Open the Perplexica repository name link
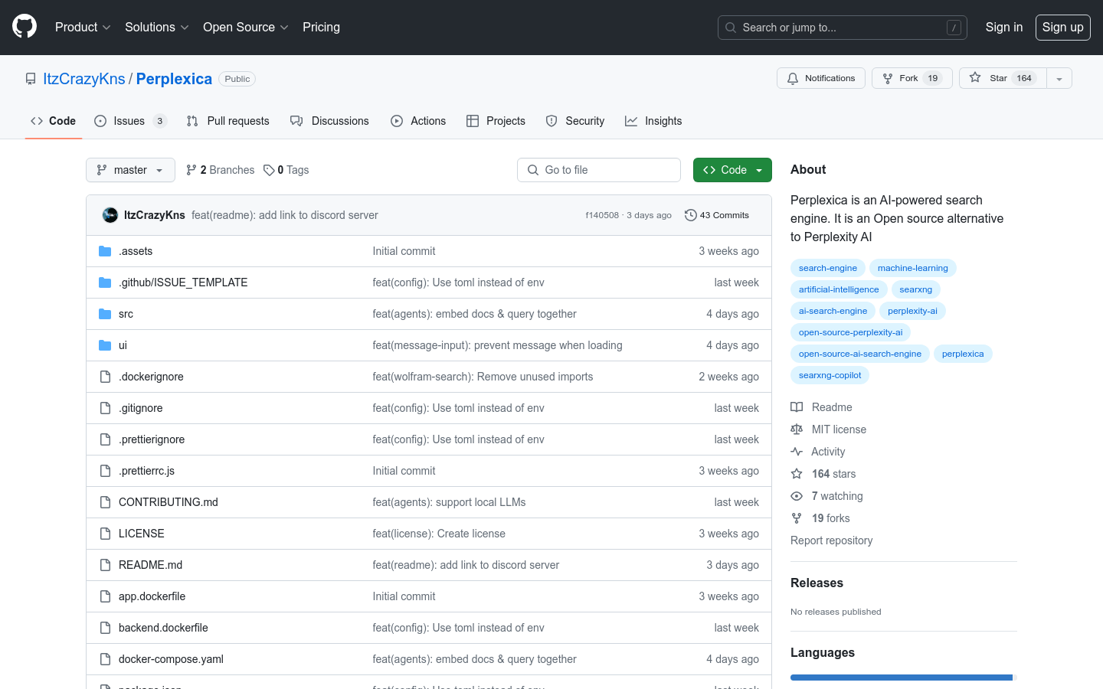The image size is (1103, 689). click(x=174, y=79)
